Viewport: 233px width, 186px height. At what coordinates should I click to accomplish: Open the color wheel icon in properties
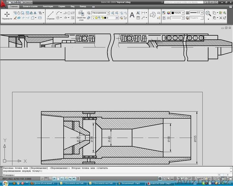168,13
